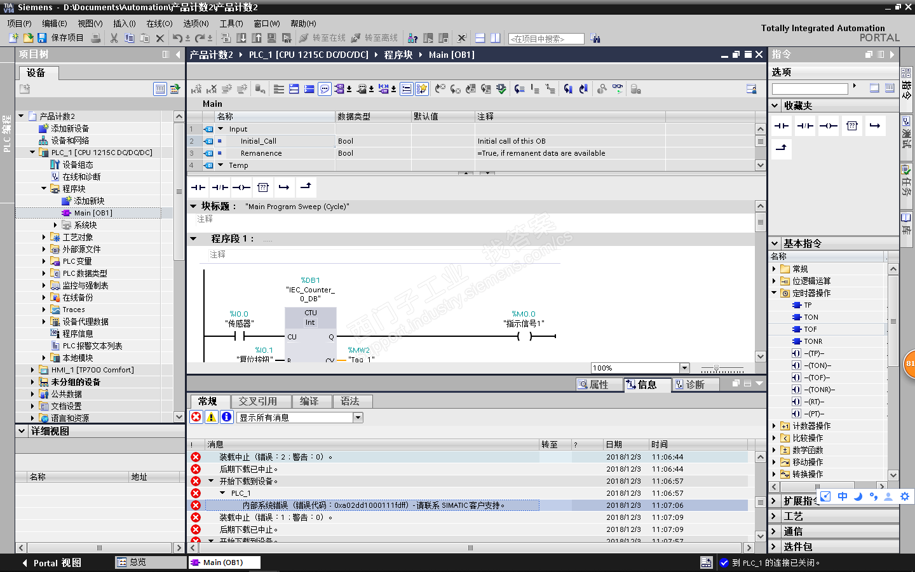Screen dimensions: 915x572
Task: Click open branch icon in Instructions favorites panel
Action: [875, 126]
